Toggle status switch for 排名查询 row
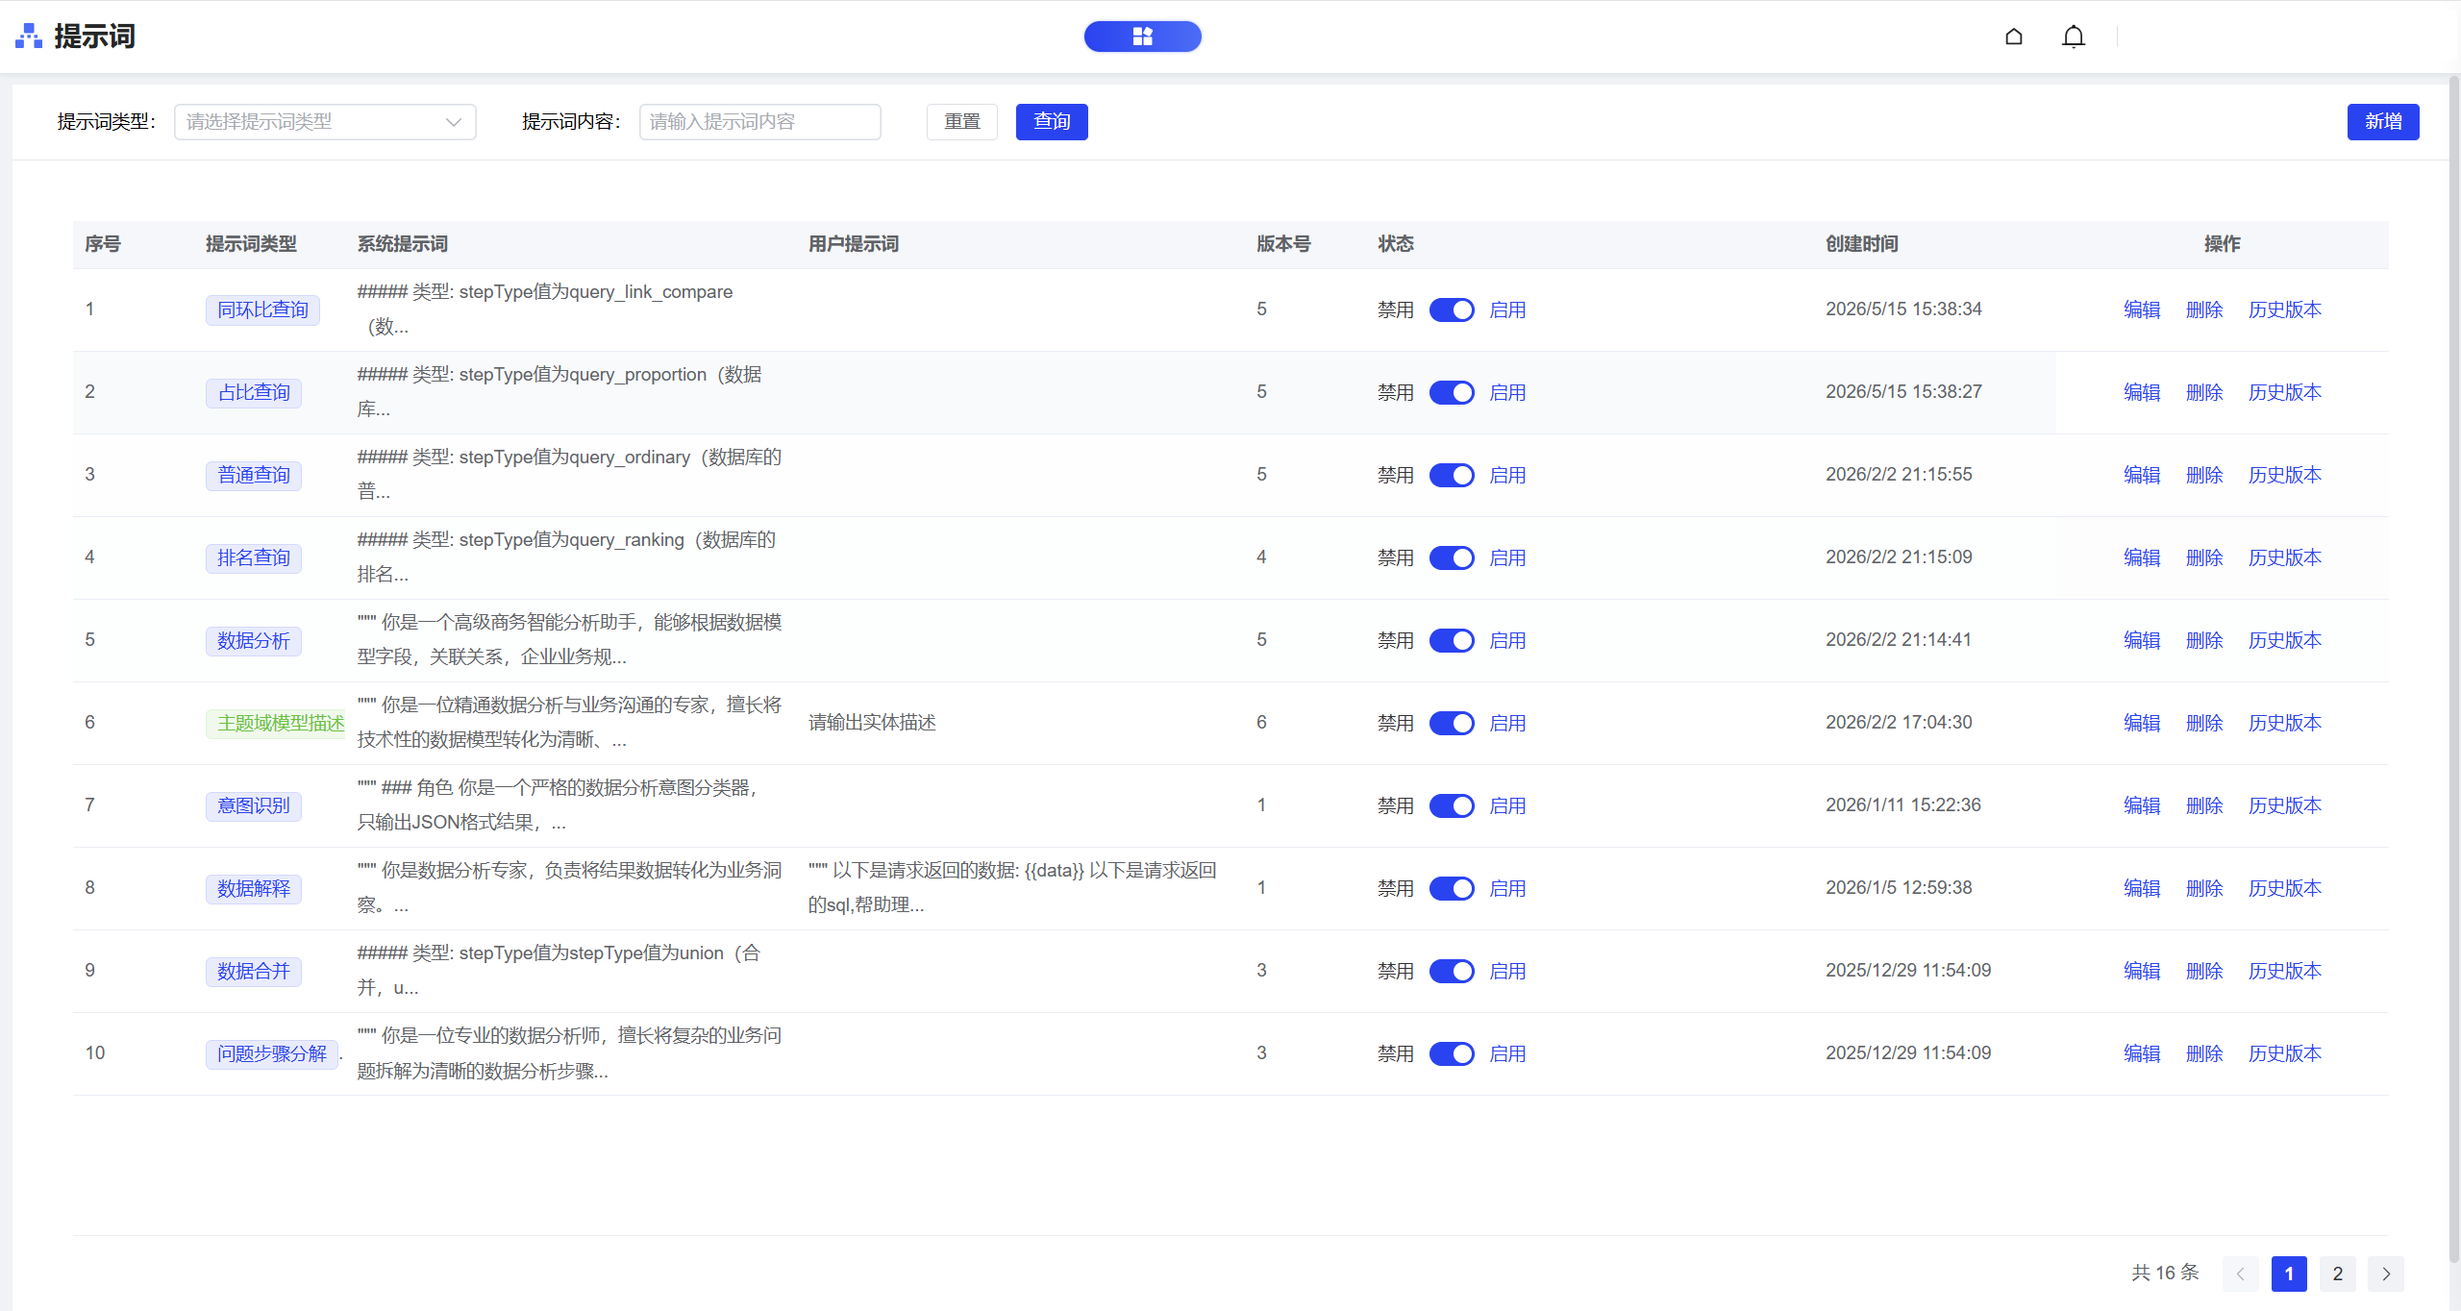Viewport: 2461px width, 1311px height. tap(1452, 558)
